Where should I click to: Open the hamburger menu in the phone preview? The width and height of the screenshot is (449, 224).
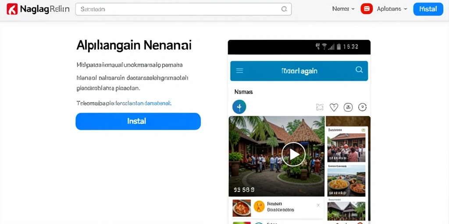(239, 70)
